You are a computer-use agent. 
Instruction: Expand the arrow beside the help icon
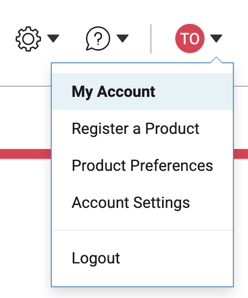[x=123, y=38]
